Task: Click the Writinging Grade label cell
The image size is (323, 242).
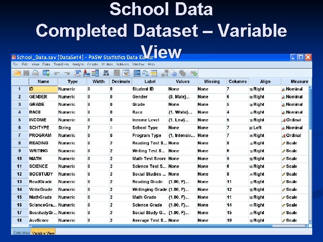Action: pos(150,189)
